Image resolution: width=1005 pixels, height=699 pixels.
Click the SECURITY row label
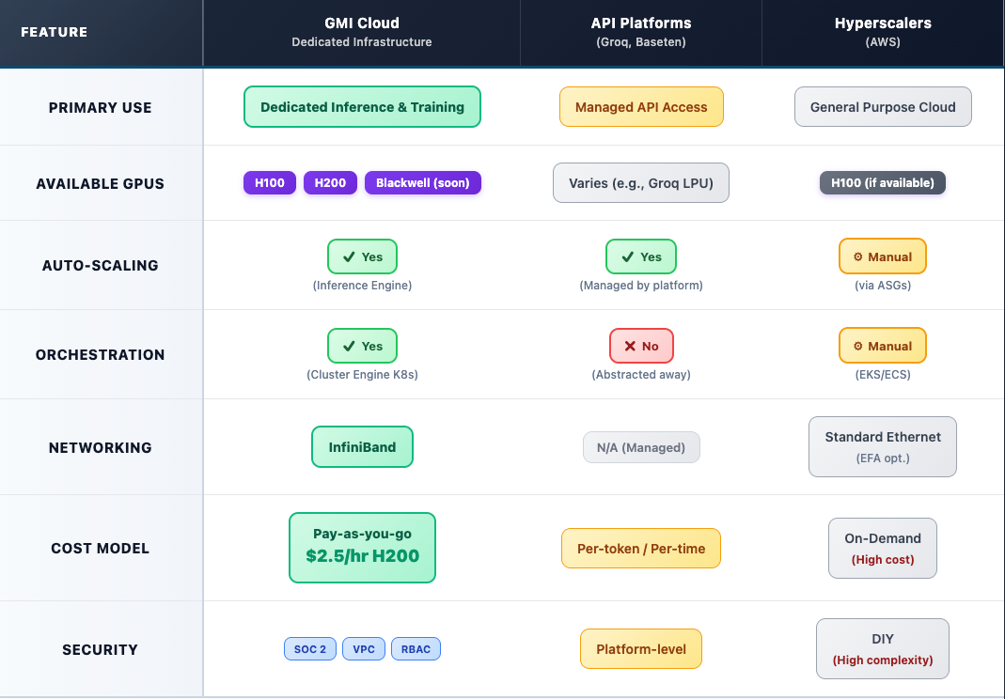100,649
